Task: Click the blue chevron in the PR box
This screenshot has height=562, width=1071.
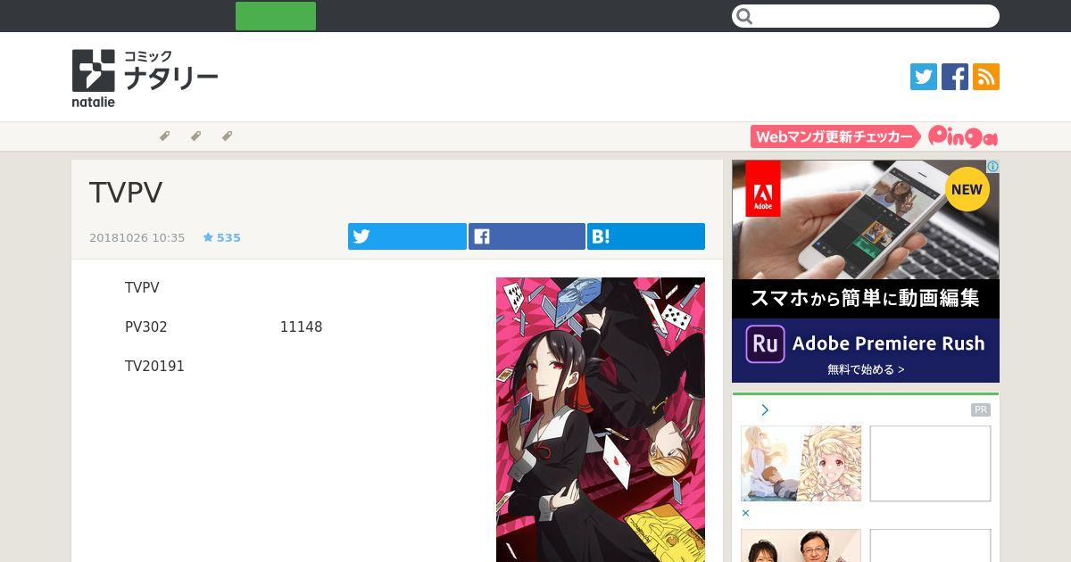Action: (765, 410)
